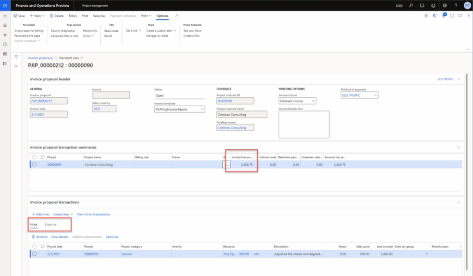Click the action pane search icon
This screenshot has width=473, height=276.
177,16
